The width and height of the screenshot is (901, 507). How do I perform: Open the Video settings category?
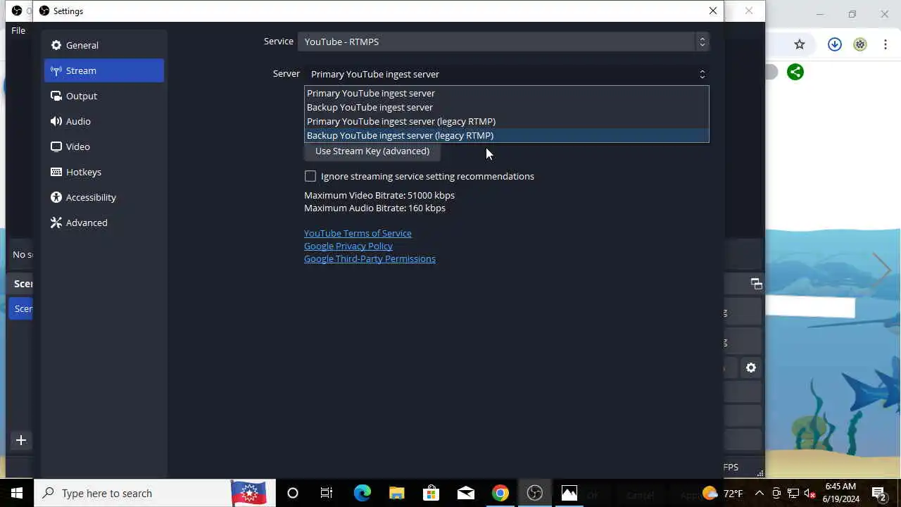[103, 146]
